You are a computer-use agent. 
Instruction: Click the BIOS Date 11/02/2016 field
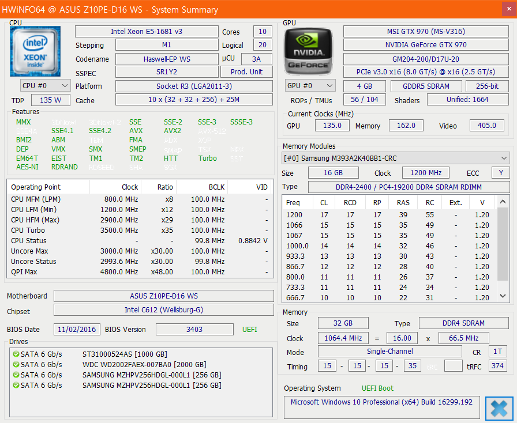click(x=77, y=330)
